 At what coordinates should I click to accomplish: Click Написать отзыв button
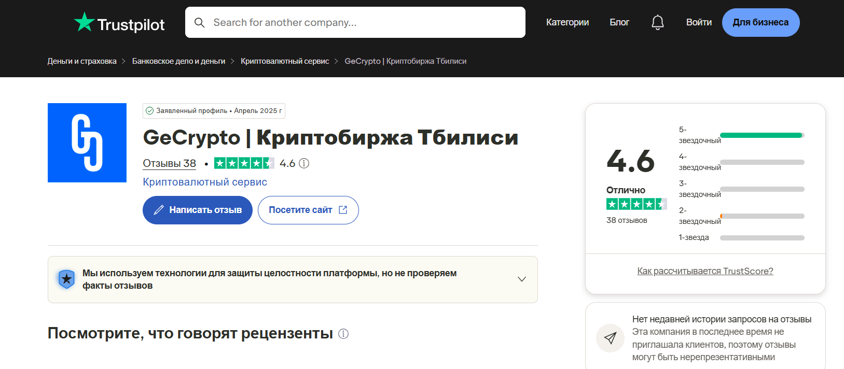point(198,210)
